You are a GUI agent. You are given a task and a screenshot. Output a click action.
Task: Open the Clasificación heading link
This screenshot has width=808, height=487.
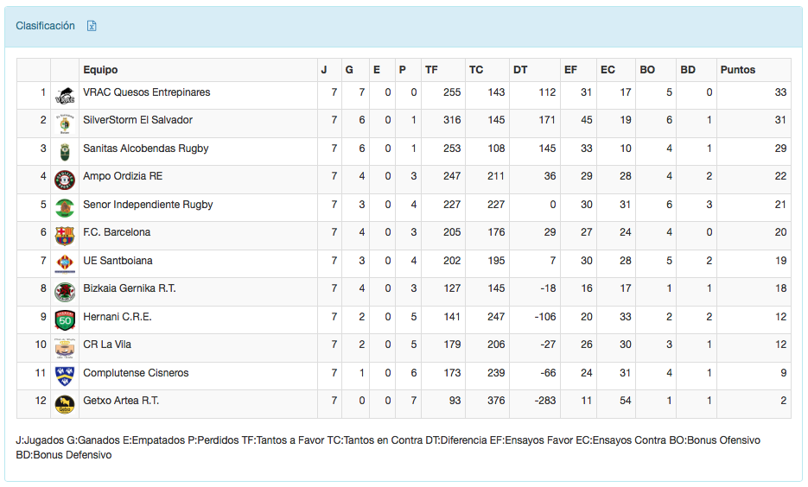point(45,26)
